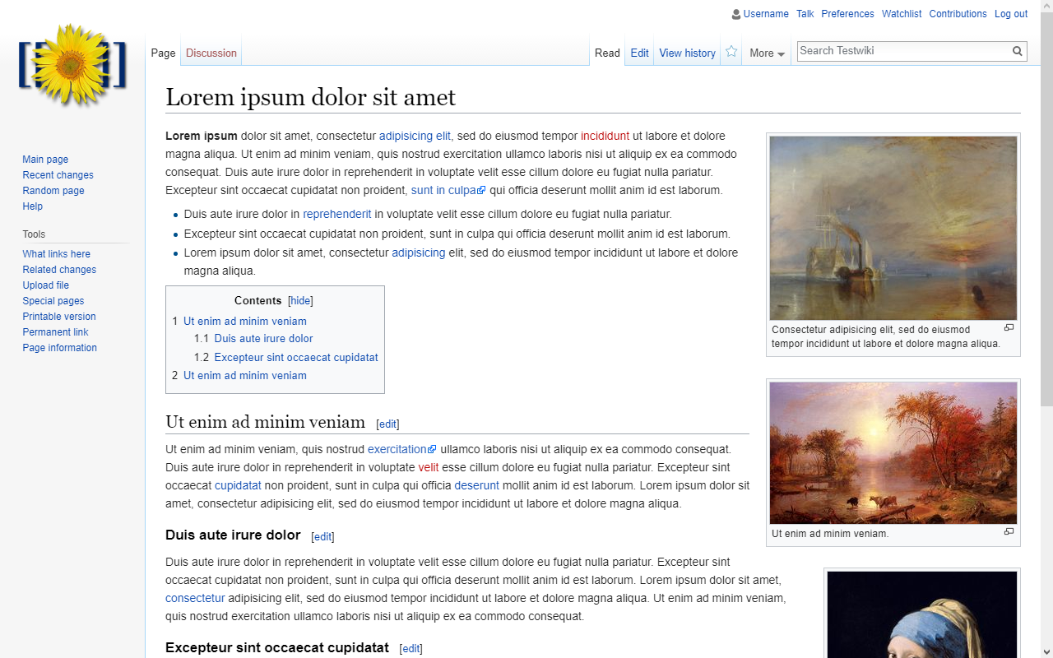
Task: Click the Log out link
Action: tap(1010, 14)
